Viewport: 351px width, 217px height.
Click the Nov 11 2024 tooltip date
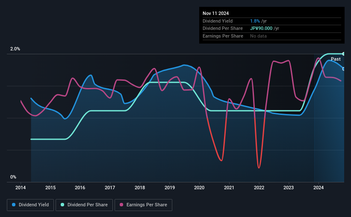215,13
